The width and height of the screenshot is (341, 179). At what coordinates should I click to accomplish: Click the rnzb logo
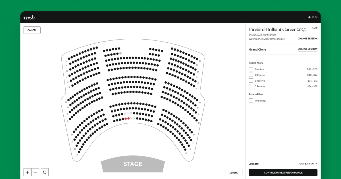(x=29, y=17)
